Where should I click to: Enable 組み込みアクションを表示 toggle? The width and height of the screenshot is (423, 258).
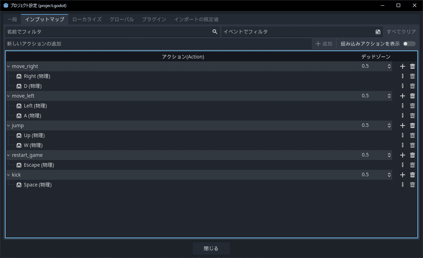[410, 43]
